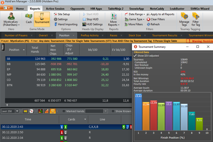Open the Tournament Results report tab
Image resolution: width=213 pixels, height=142 pixels.
165,35
